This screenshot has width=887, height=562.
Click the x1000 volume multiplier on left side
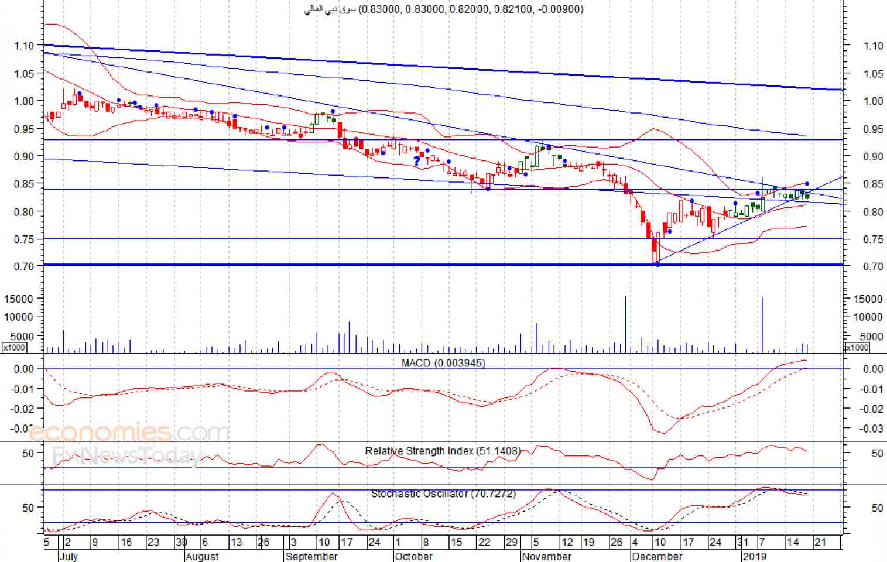click(14, 348)
